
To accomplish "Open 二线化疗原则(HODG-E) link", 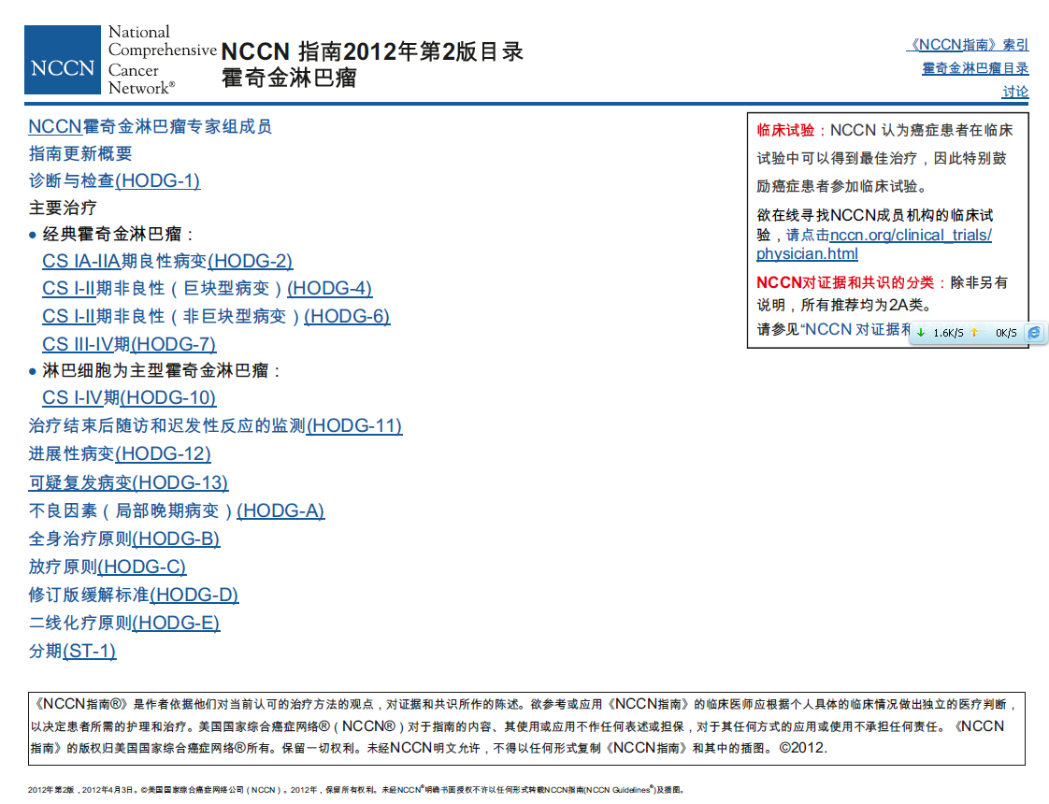I will tap(123, 623).
